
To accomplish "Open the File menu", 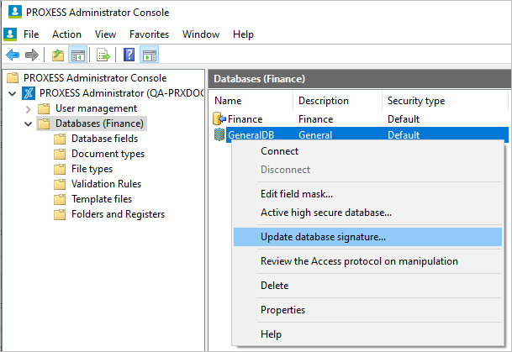I will (x=31, y=34).
